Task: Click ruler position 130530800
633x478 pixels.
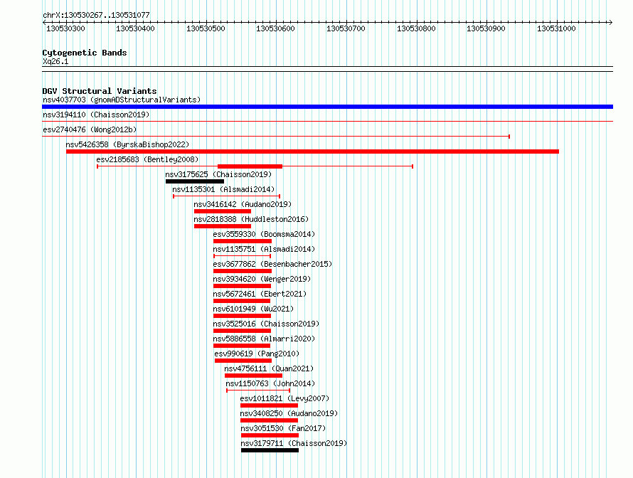Action: pos(416,28)
